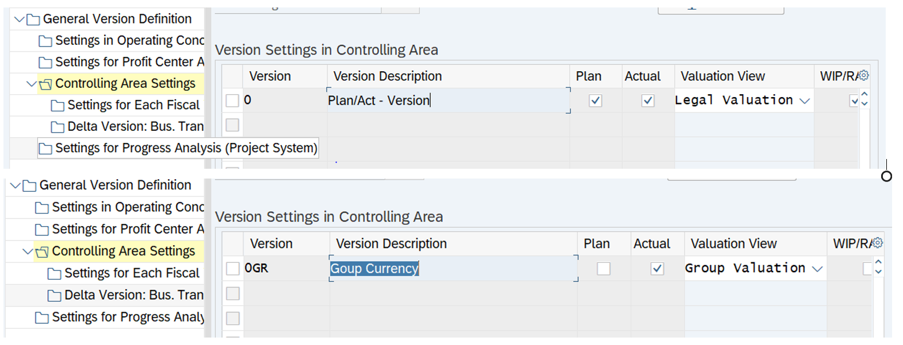903x345 pixels.
Task: Select Settings for Profit Center in top tree
Action: point(129,62)
